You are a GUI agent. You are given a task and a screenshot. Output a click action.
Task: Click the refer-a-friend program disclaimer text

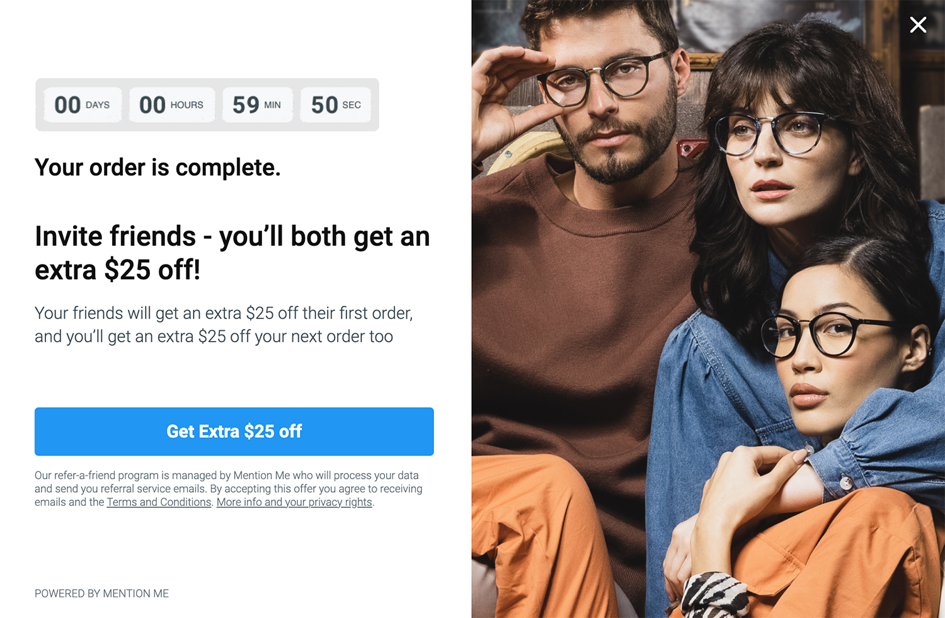[229, 489]
